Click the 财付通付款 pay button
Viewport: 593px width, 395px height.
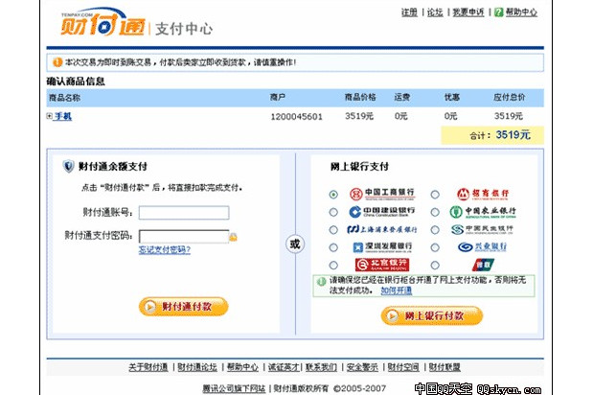click(184, 307)
